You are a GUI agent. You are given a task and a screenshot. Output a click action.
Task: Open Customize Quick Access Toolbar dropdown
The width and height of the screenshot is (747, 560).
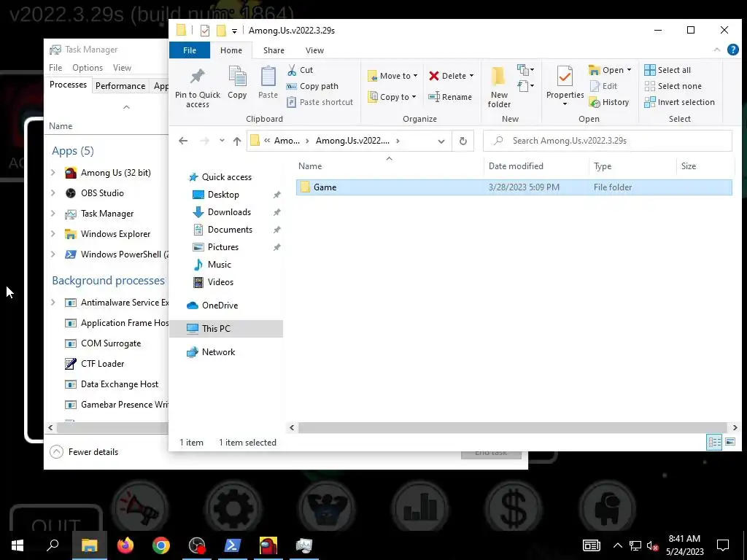coord(234,31)
